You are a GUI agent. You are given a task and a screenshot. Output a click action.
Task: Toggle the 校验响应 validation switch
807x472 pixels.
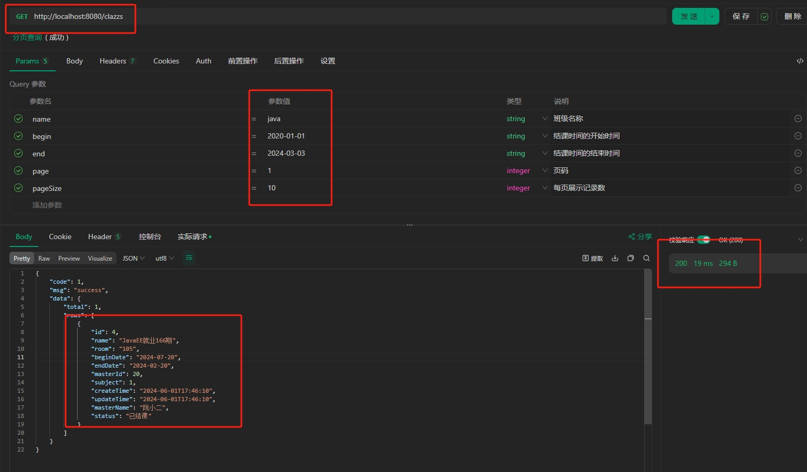704,240
